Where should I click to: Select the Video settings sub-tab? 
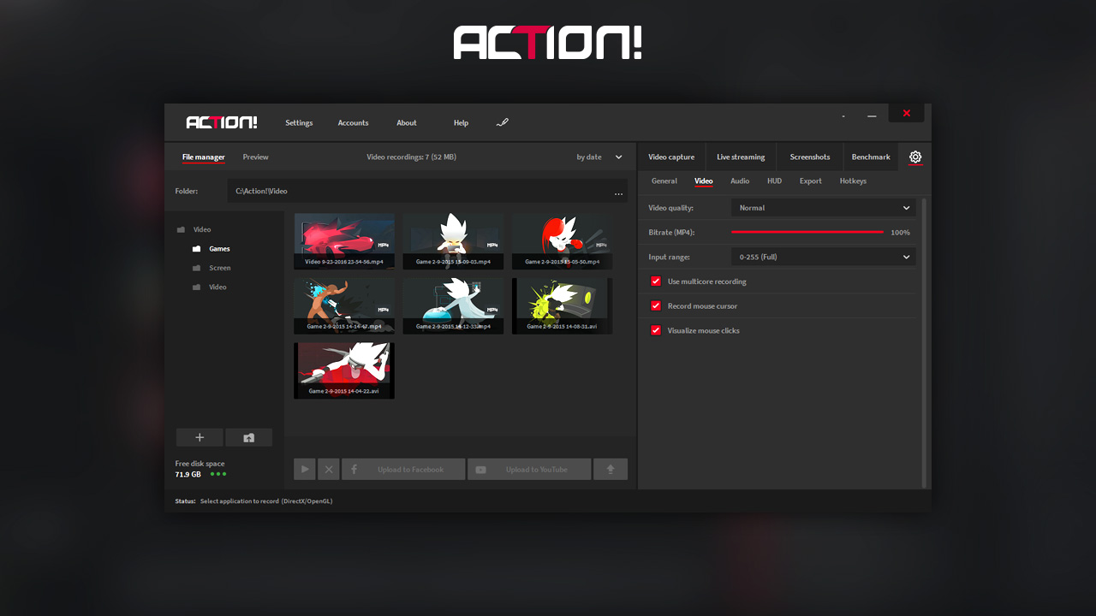[703, 181]
